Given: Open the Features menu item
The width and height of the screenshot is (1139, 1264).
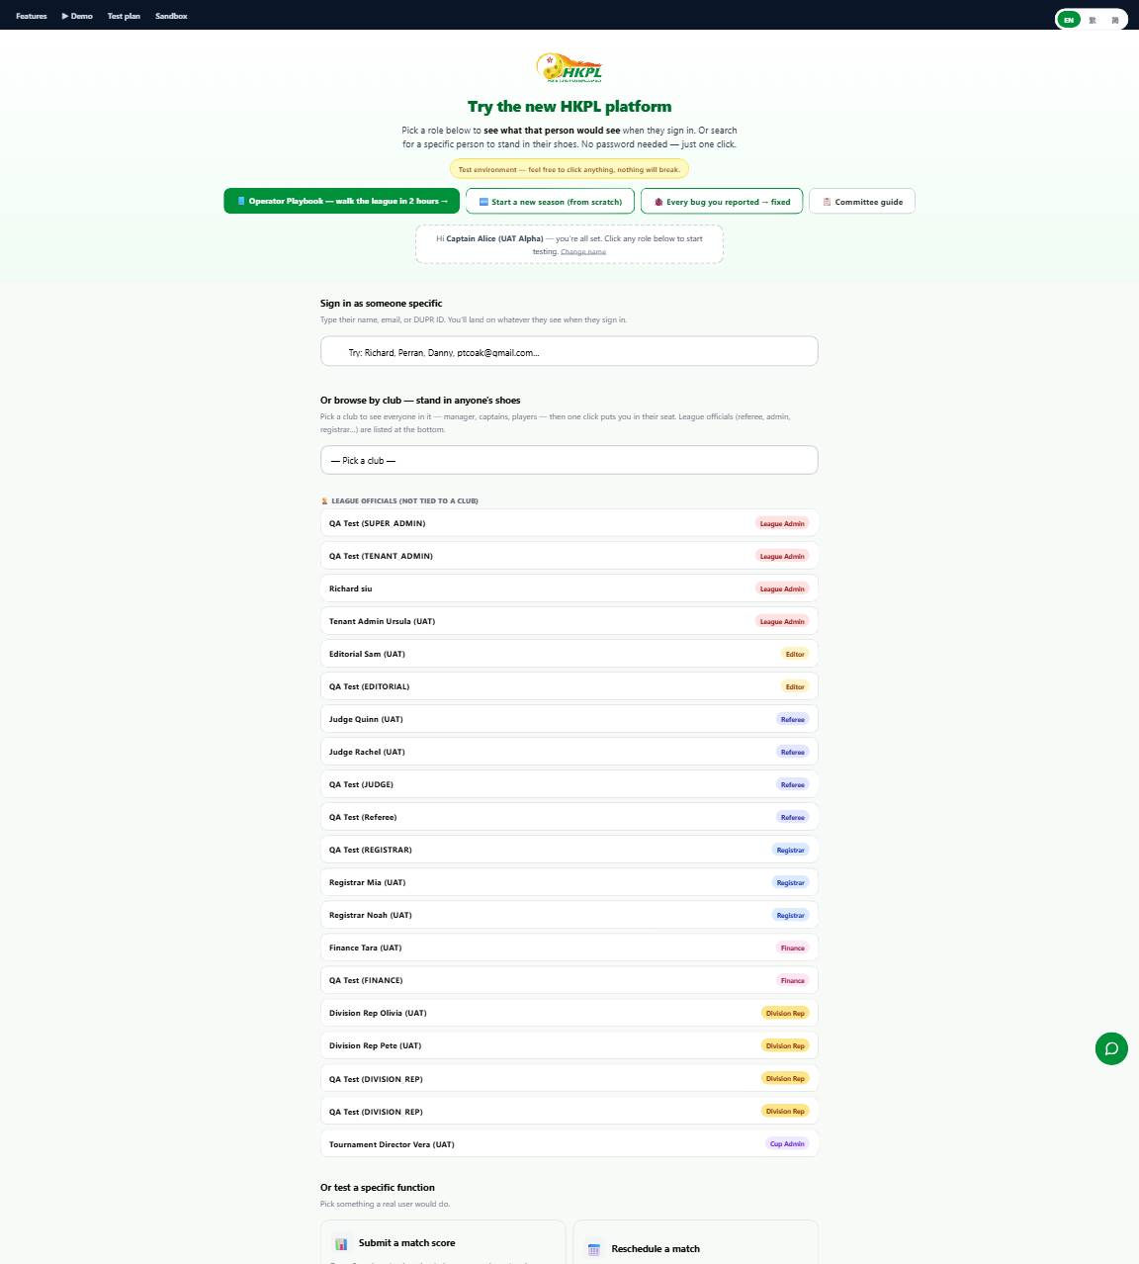Looking at the screenshot, I should [32, 16].
